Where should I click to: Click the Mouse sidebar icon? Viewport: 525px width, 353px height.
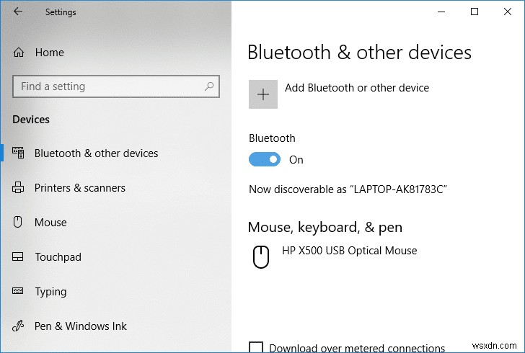tap(19, 223)
